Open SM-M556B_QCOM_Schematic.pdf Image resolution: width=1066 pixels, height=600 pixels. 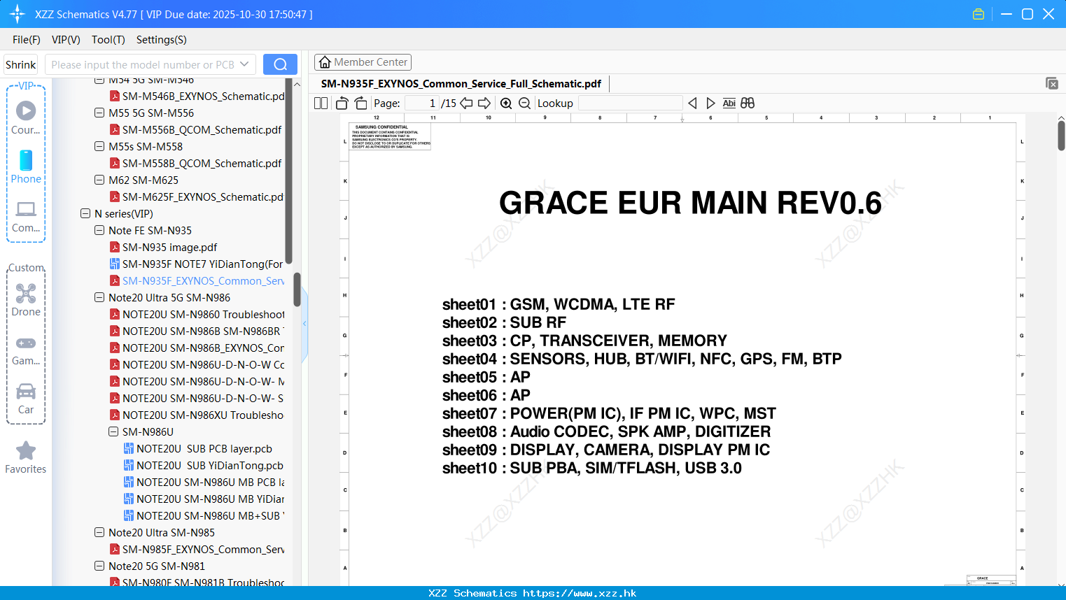point(196,129)
